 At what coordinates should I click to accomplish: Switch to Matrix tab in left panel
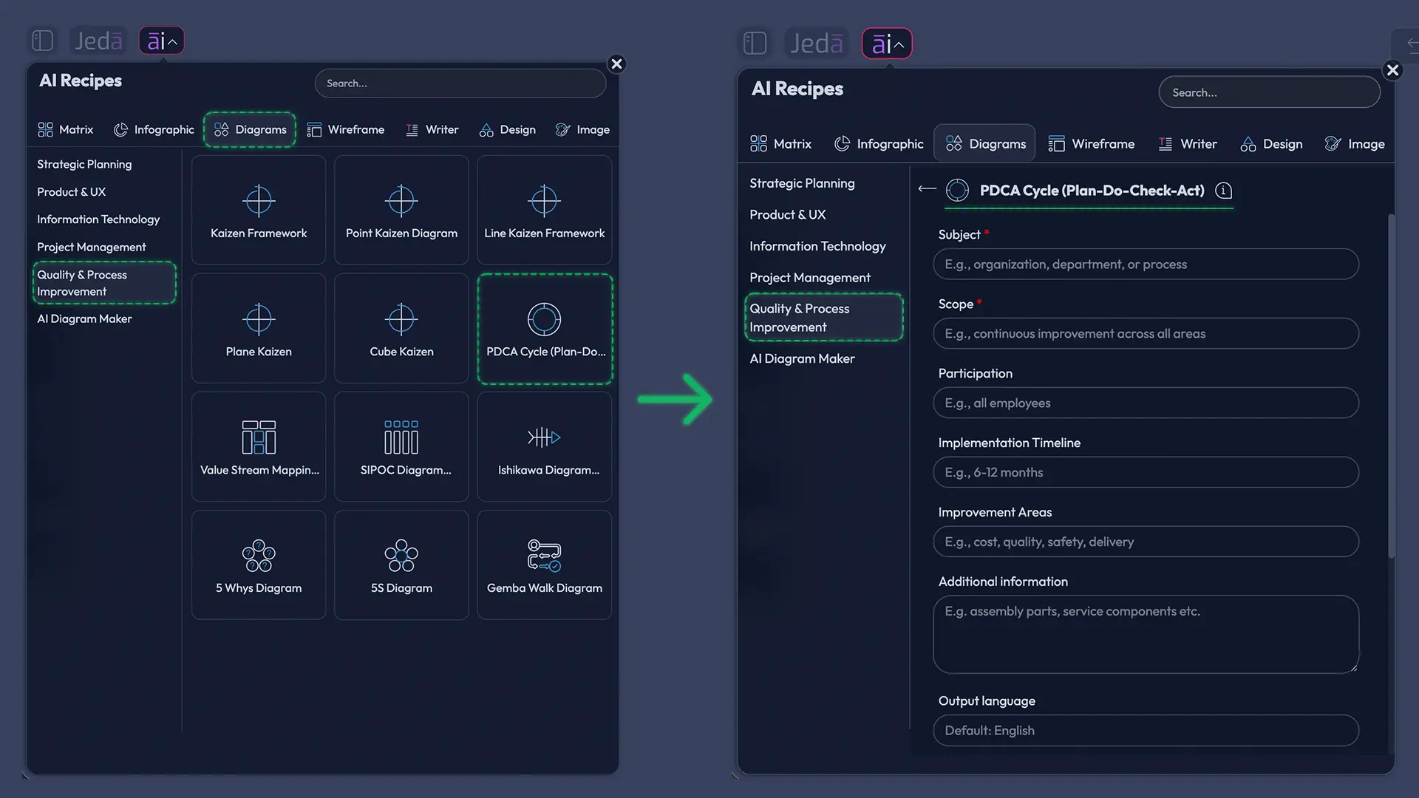click(66, 130)
